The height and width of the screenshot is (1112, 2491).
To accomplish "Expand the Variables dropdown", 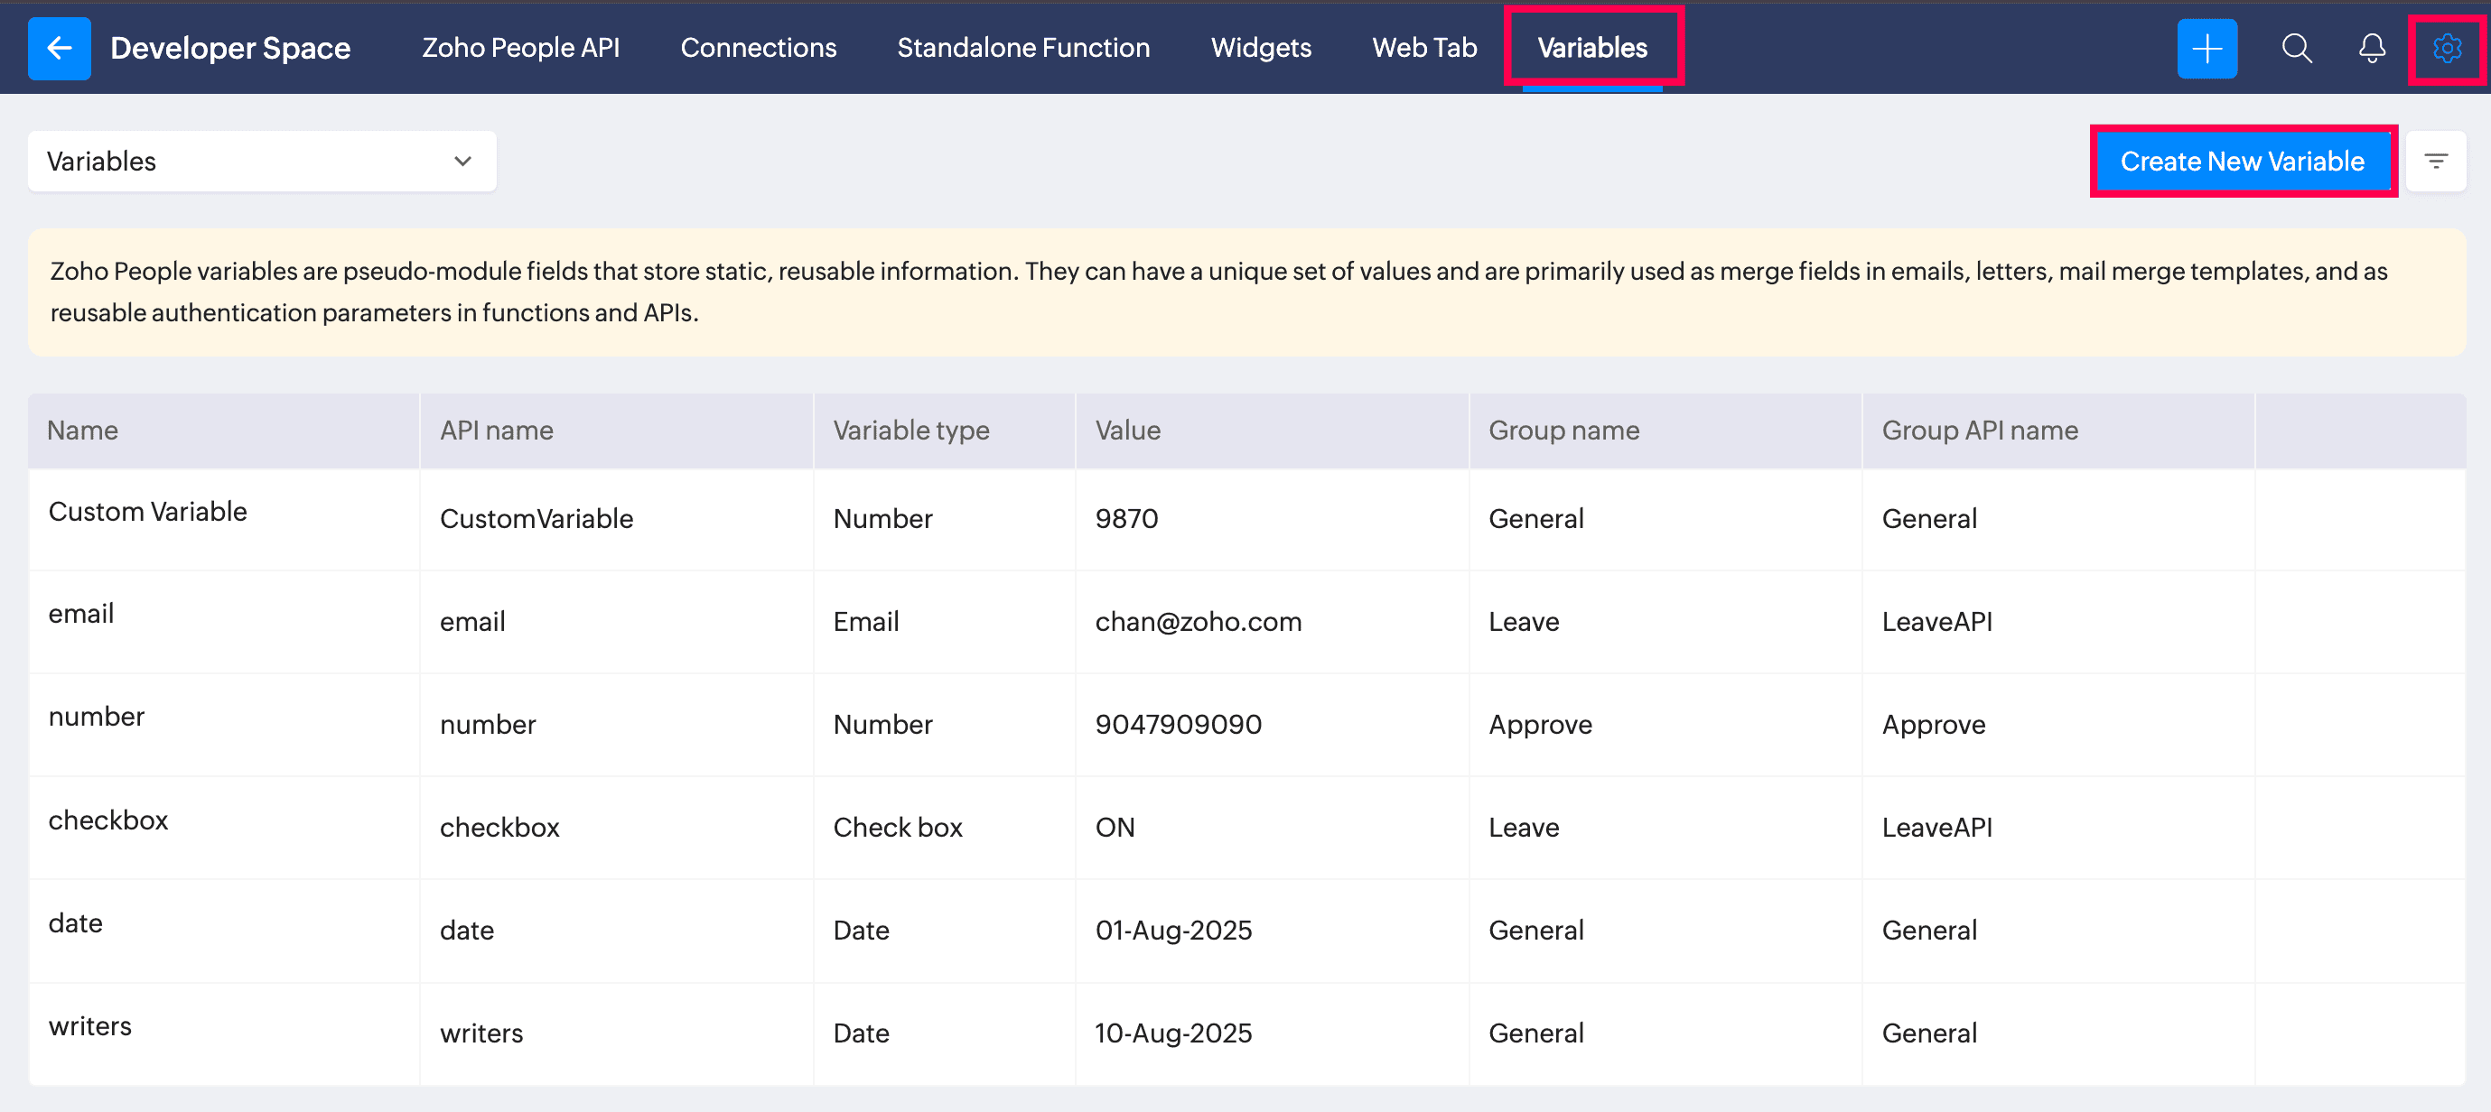I will (261, 162).
